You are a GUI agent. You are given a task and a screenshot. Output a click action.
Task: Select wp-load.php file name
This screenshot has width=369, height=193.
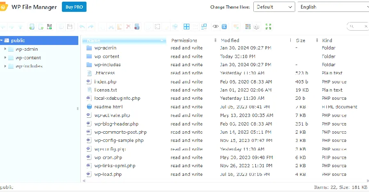[x=108, y=174]
